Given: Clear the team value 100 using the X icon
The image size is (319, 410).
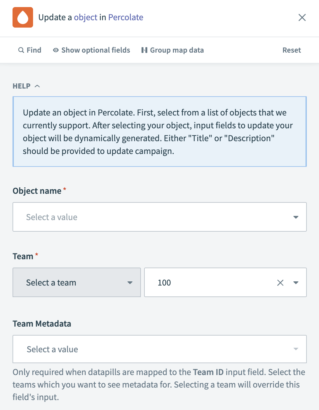Looking at the screenshot, I should (x=280, y=283).
